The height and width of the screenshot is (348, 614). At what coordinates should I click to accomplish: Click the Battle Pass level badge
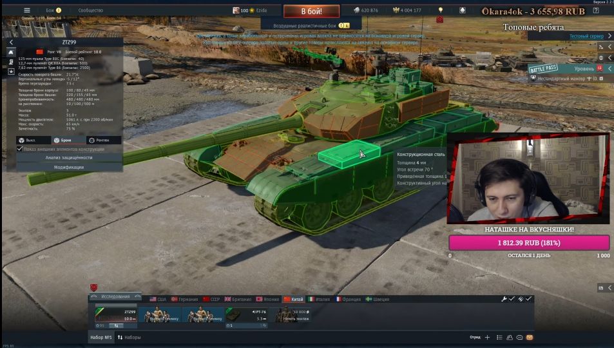tap(600, 68)
